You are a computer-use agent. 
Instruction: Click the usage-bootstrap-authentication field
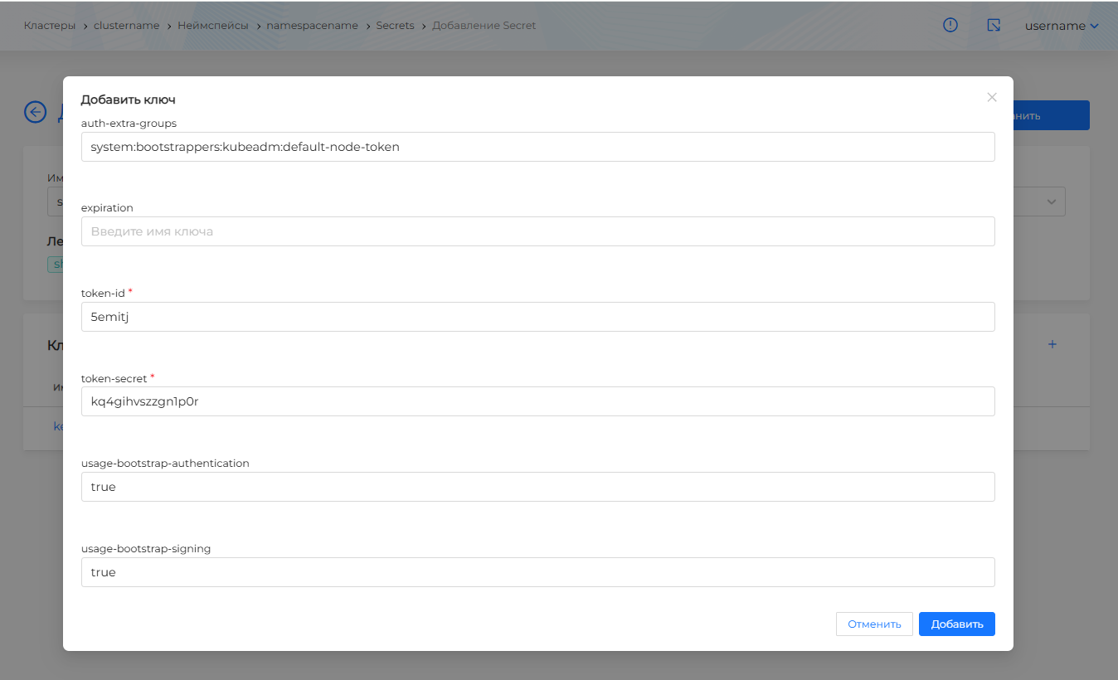[x=537, y=487]
